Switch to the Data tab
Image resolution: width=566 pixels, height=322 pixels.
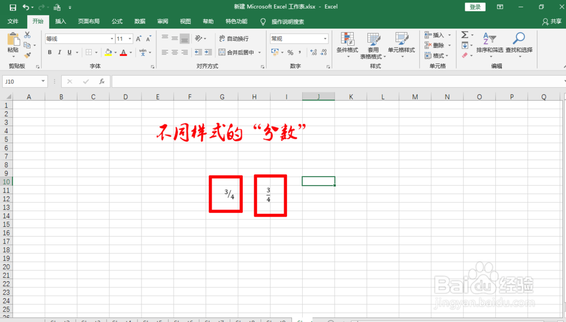click(x=140, y=22)
